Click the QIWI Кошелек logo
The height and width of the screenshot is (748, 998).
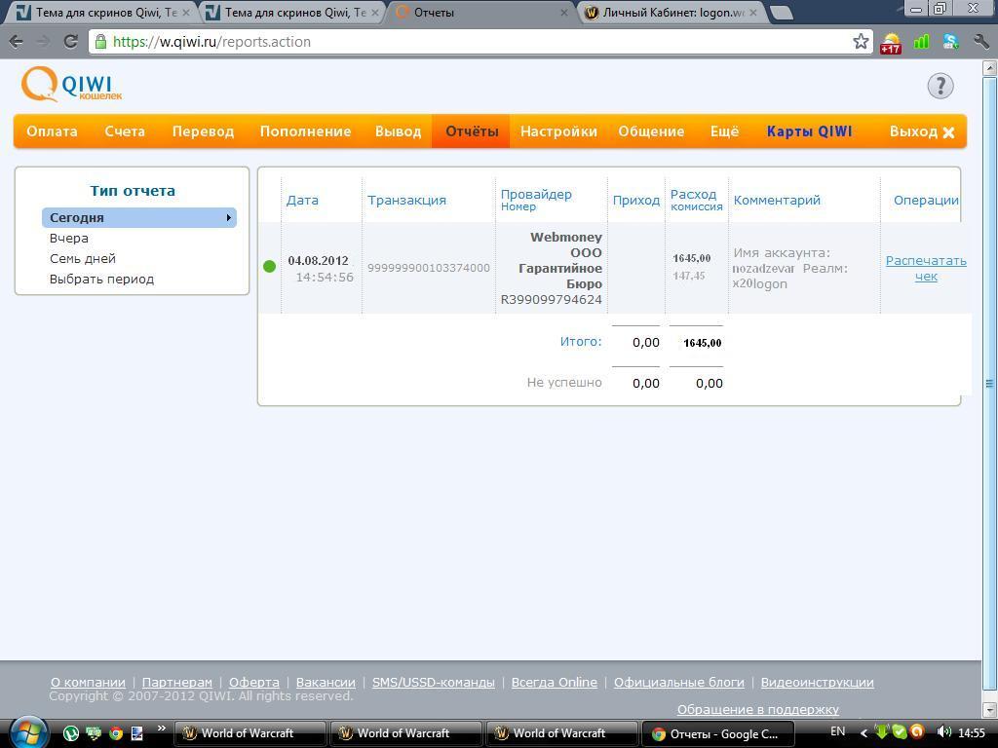tap(71, 85)
